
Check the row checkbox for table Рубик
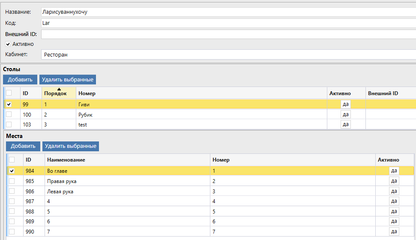coord(9,114)
